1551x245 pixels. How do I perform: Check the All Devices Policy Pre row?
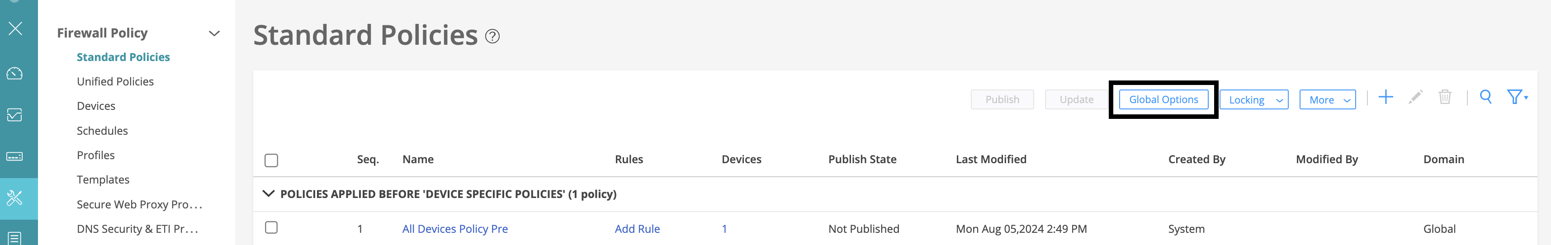pyautogui.click(x=271, y=227)
